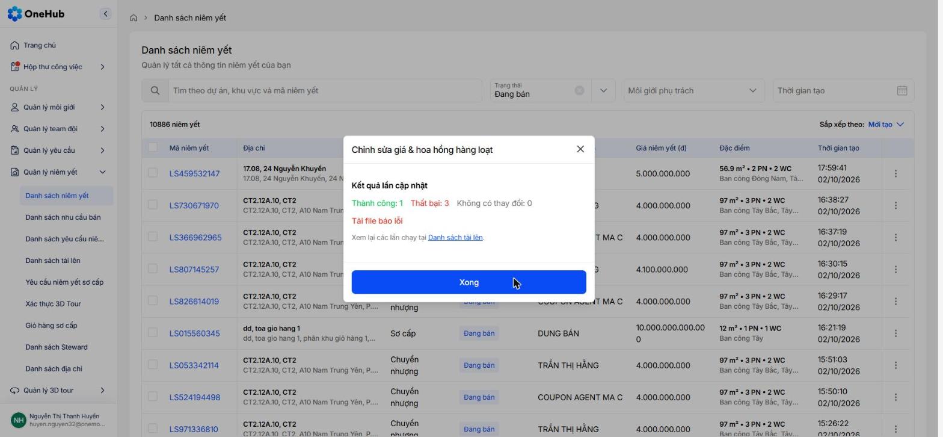Toggle the select-all checkbox in the table header
The image size is (943, 437).
pyautogui.click(x=153, y=147)
